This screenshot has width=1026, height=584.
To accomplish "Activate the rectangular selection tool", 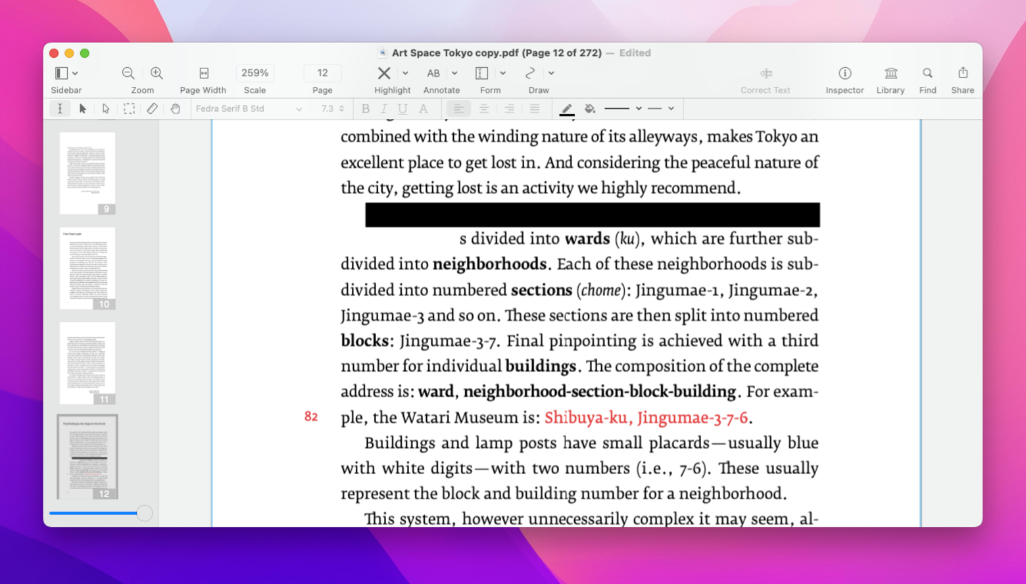I will (x=129, y=109).
